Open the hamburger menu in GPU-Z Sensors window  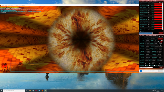(163, 3)
